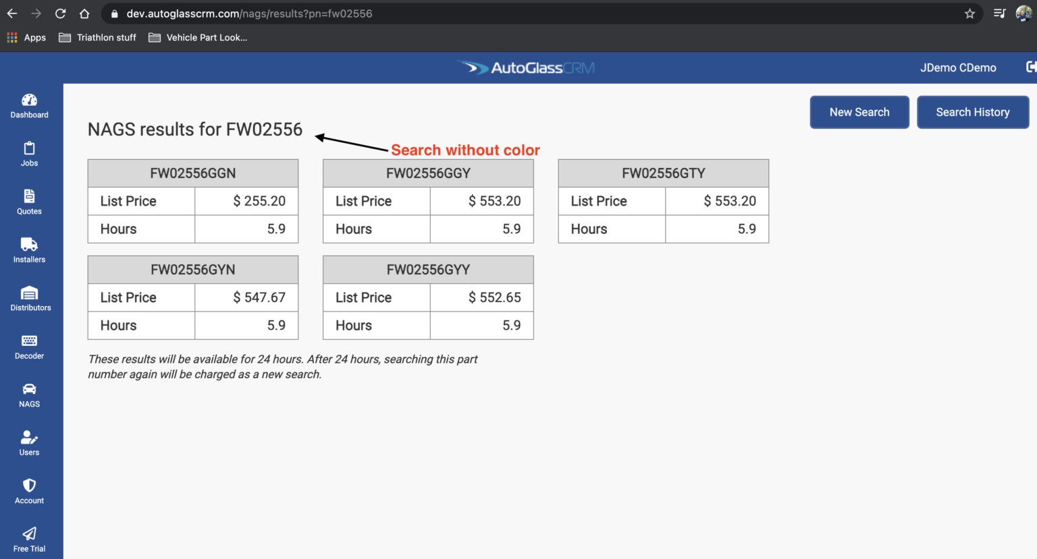Navigate to the Quotes section

coord(29,202)
